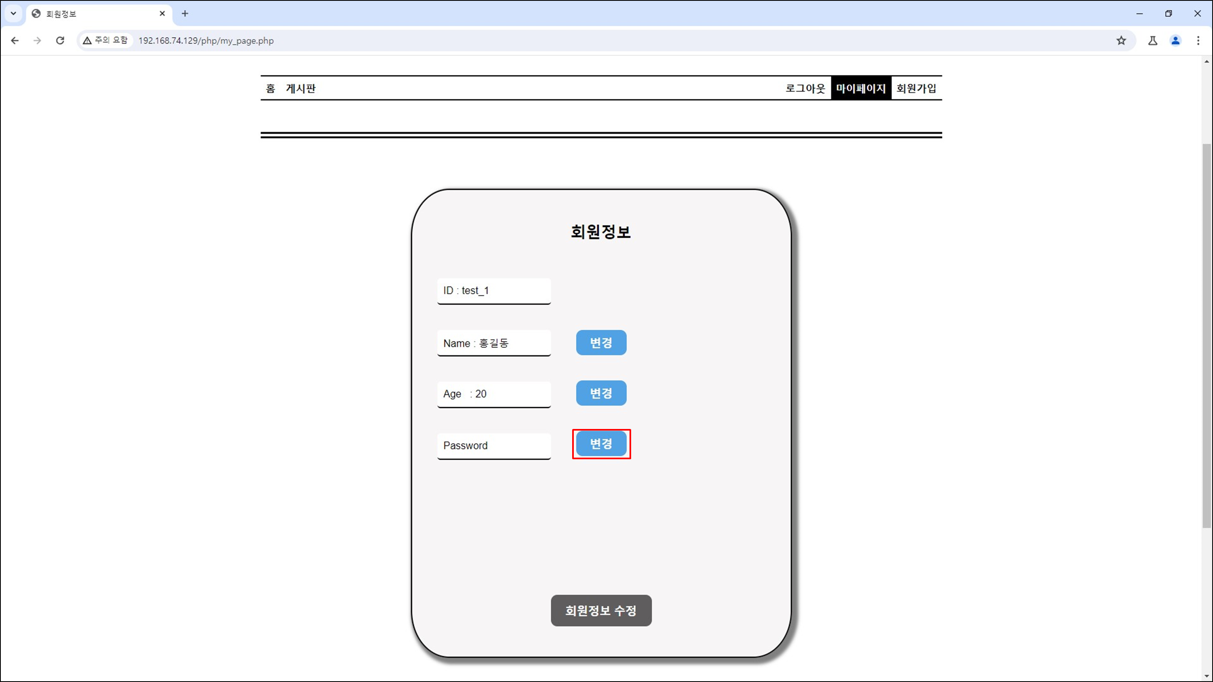
Task: Open the tab search dropdown arrow
Action: 13,13
